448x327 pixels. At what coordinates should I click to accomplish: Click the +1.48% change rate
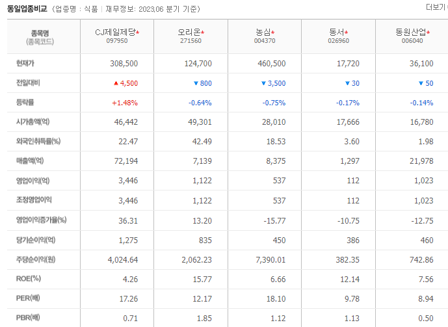(x=125, y=103)
